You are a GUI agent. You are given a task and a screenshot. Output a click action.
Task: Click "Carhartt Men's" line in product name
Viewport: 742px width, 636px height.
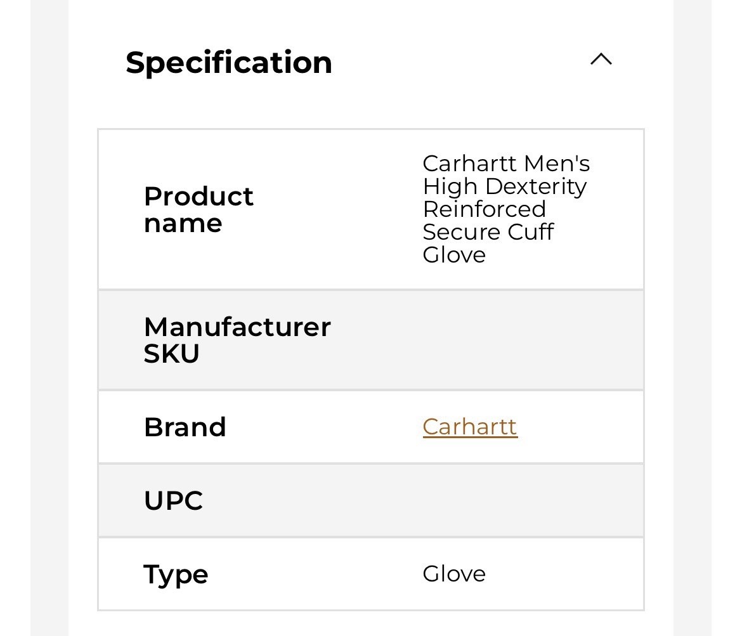pyautogui.click(x=506, y=164)
